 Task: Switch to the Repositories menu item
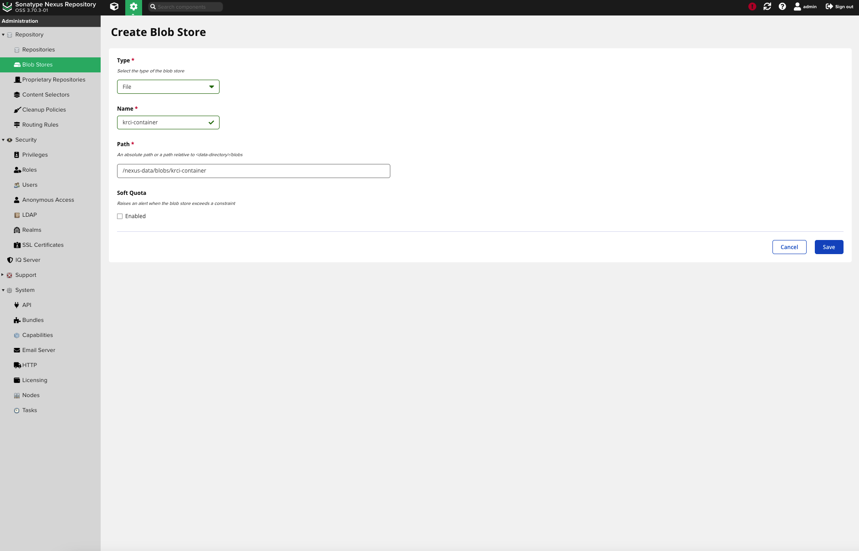click(x=38, y=49)
